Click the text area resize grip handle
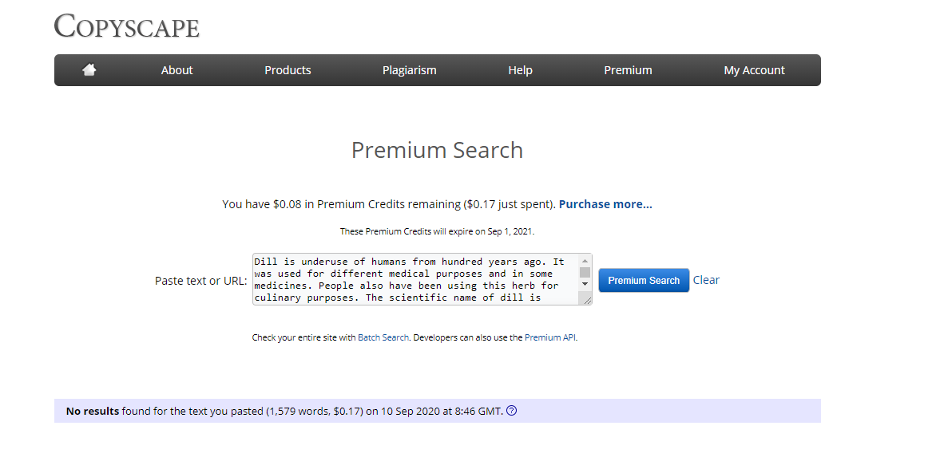This screenshot has width=936, height=473. (587, 300)
